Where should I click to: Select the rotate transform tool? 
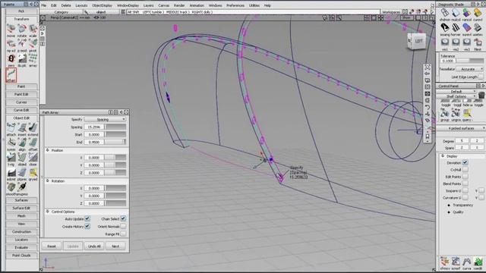click(x=22, y=30)
